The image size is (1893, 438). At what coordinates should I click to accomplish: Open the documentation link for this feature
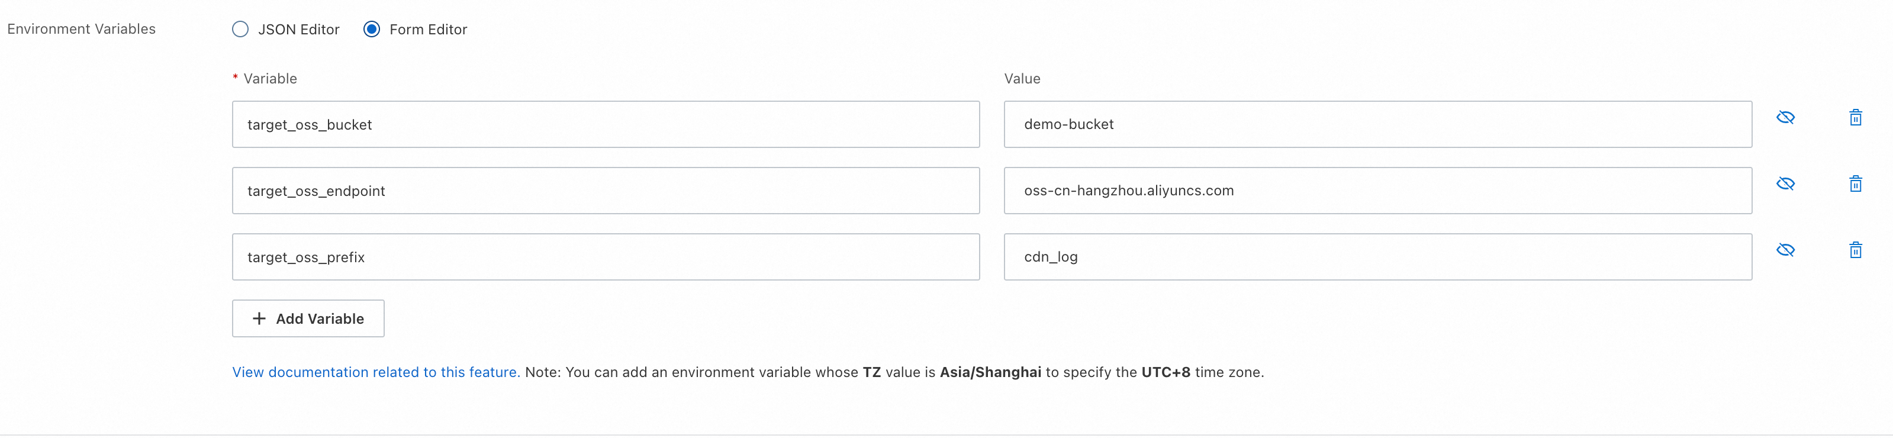[x=375, y=372]
